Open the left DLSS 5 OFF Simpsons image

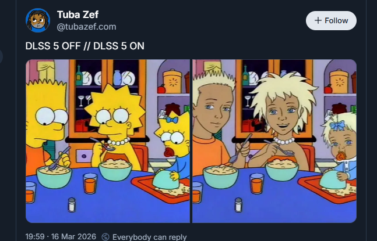[108, 141]
